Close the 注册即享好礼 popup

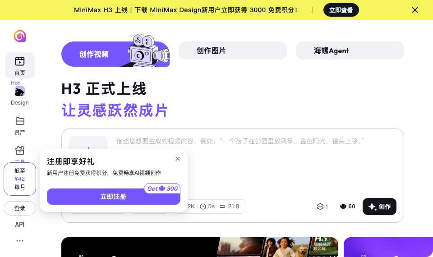[x=178, y=159]
